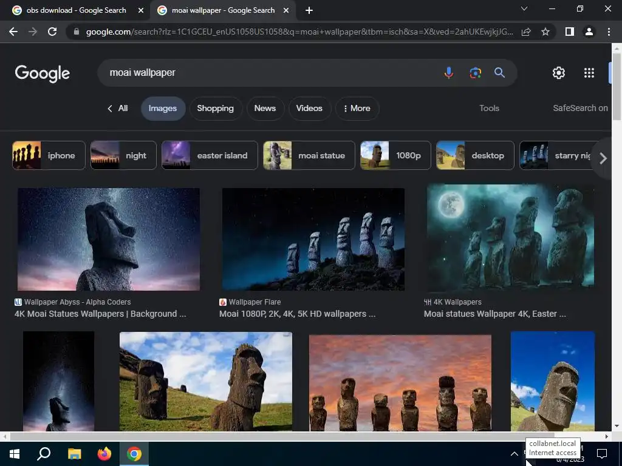Open the sunset moai row thumbnail
Viewport: 622px width, 466px height.
[x=400, y=383]
